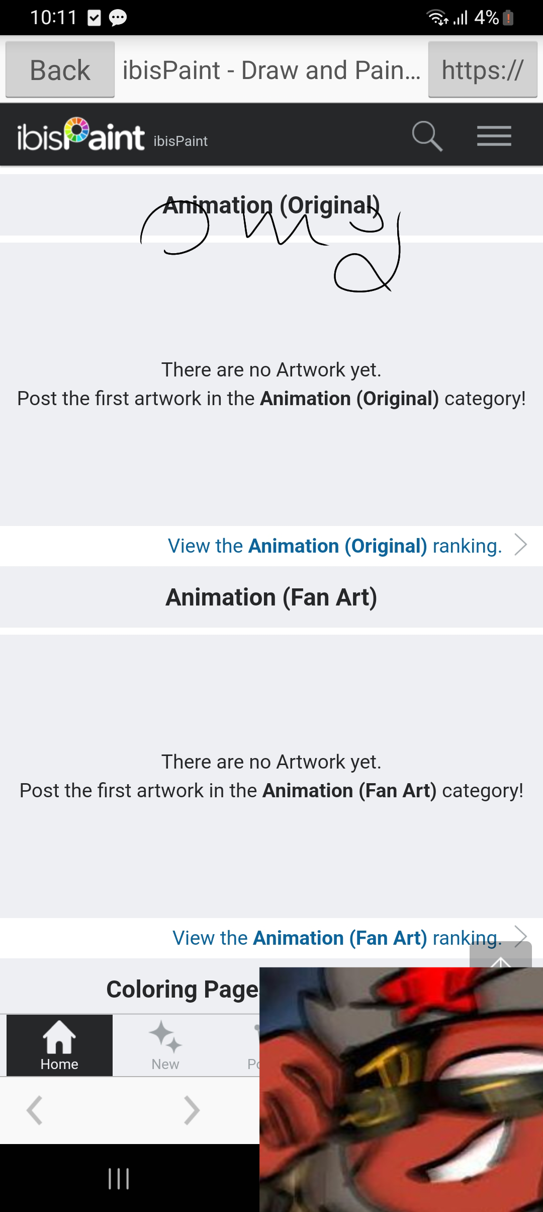Open the search magnifier icon
Screen dimensions: 543x1212
427,136
